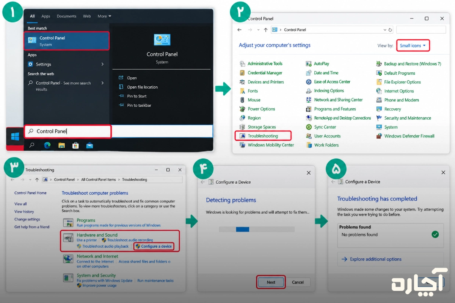Open AutoPlay settings
The height and width of the screenshot is (303, 455).
(321, 64)
